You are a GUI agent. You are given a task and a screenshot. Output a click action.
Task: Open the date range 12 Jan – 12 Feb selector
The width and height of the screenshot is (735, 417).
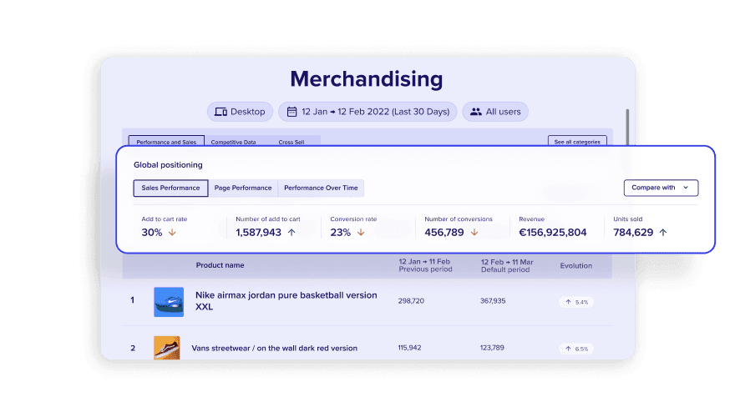pyautogui.click(x=368, y=112)
